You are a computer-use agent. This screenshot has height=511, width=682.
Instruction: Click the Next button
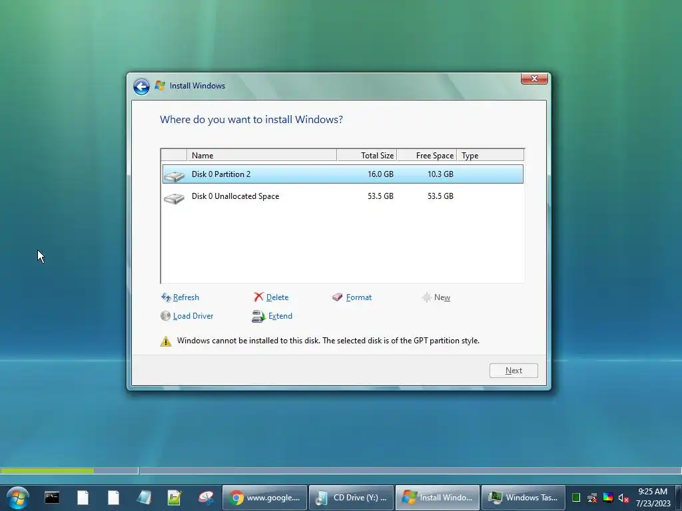tap(513, 371)
